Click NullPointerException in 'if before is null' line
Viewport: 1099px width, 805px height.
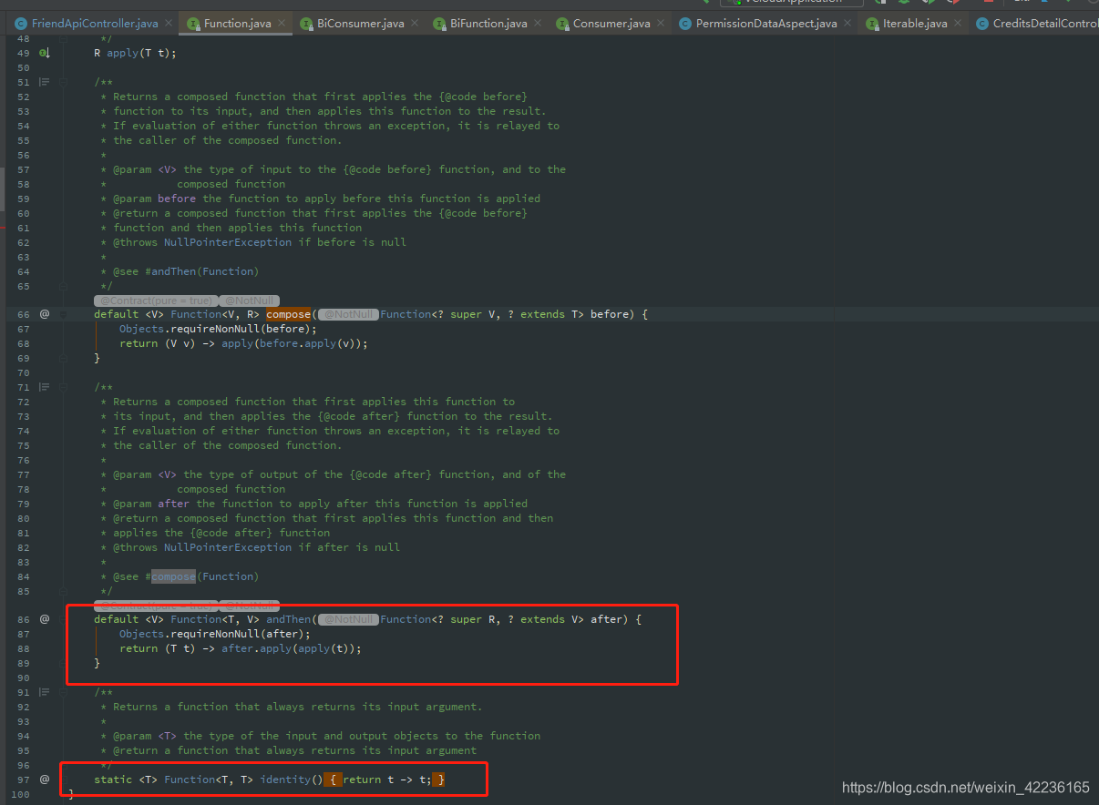pyautogui.click(x=228, y=242)
